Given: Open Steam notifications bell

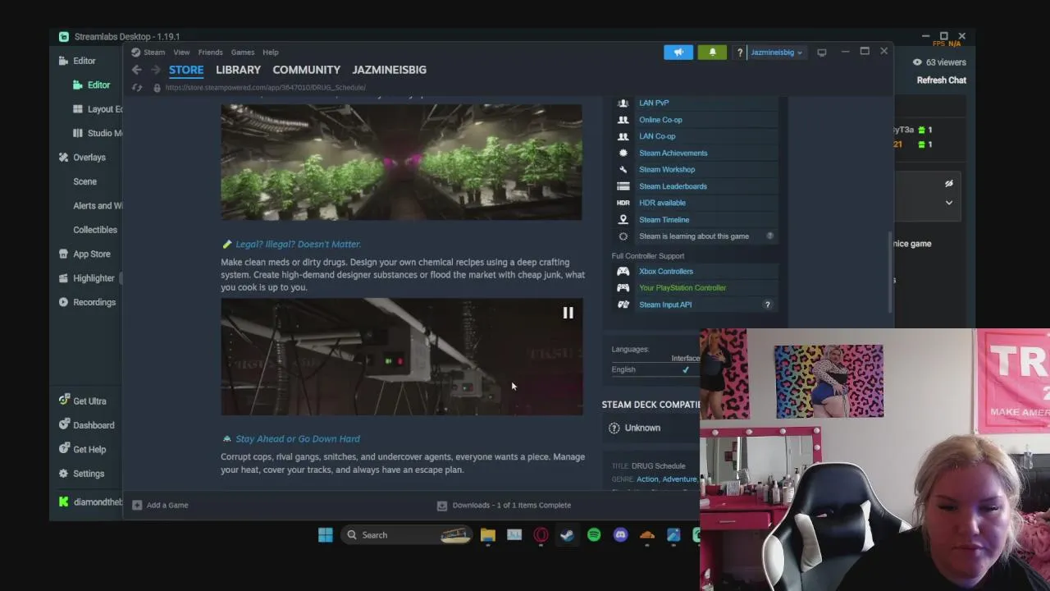Looking at the screenshot, I should coord(712,52).
